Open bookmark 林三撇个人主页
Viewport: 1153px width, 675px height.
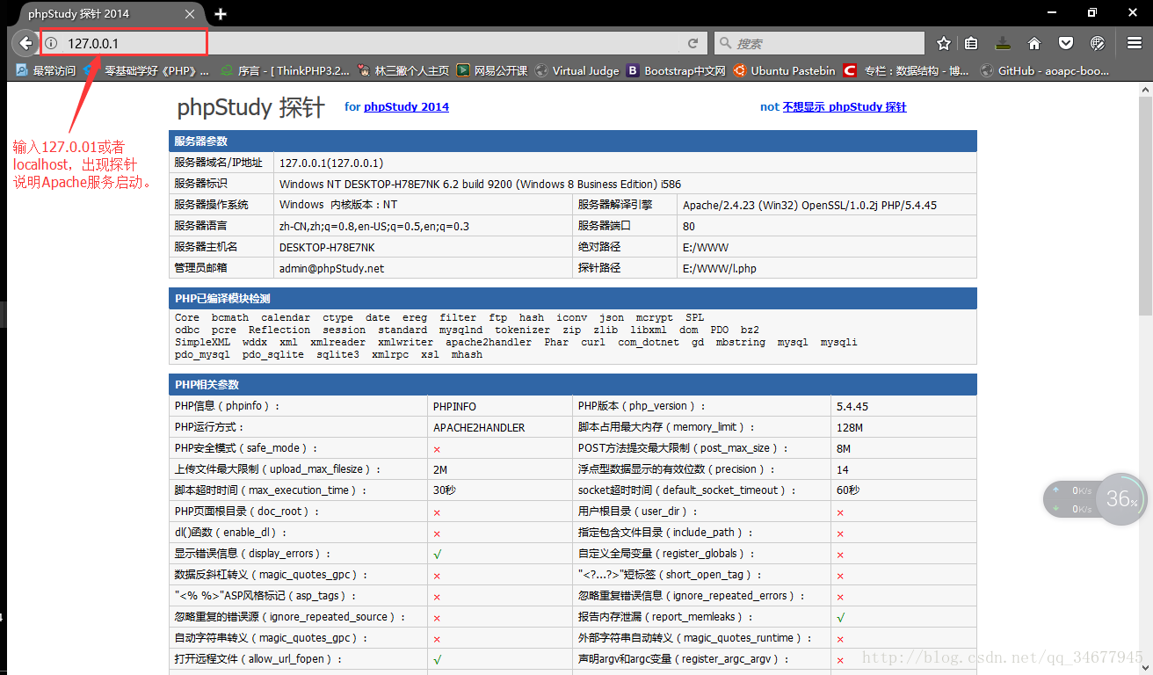click(403, 70)
